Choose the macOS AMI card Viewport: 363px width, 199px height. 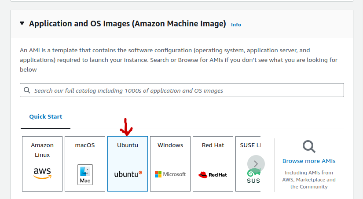pyautogui.click(x=85, y=164)
